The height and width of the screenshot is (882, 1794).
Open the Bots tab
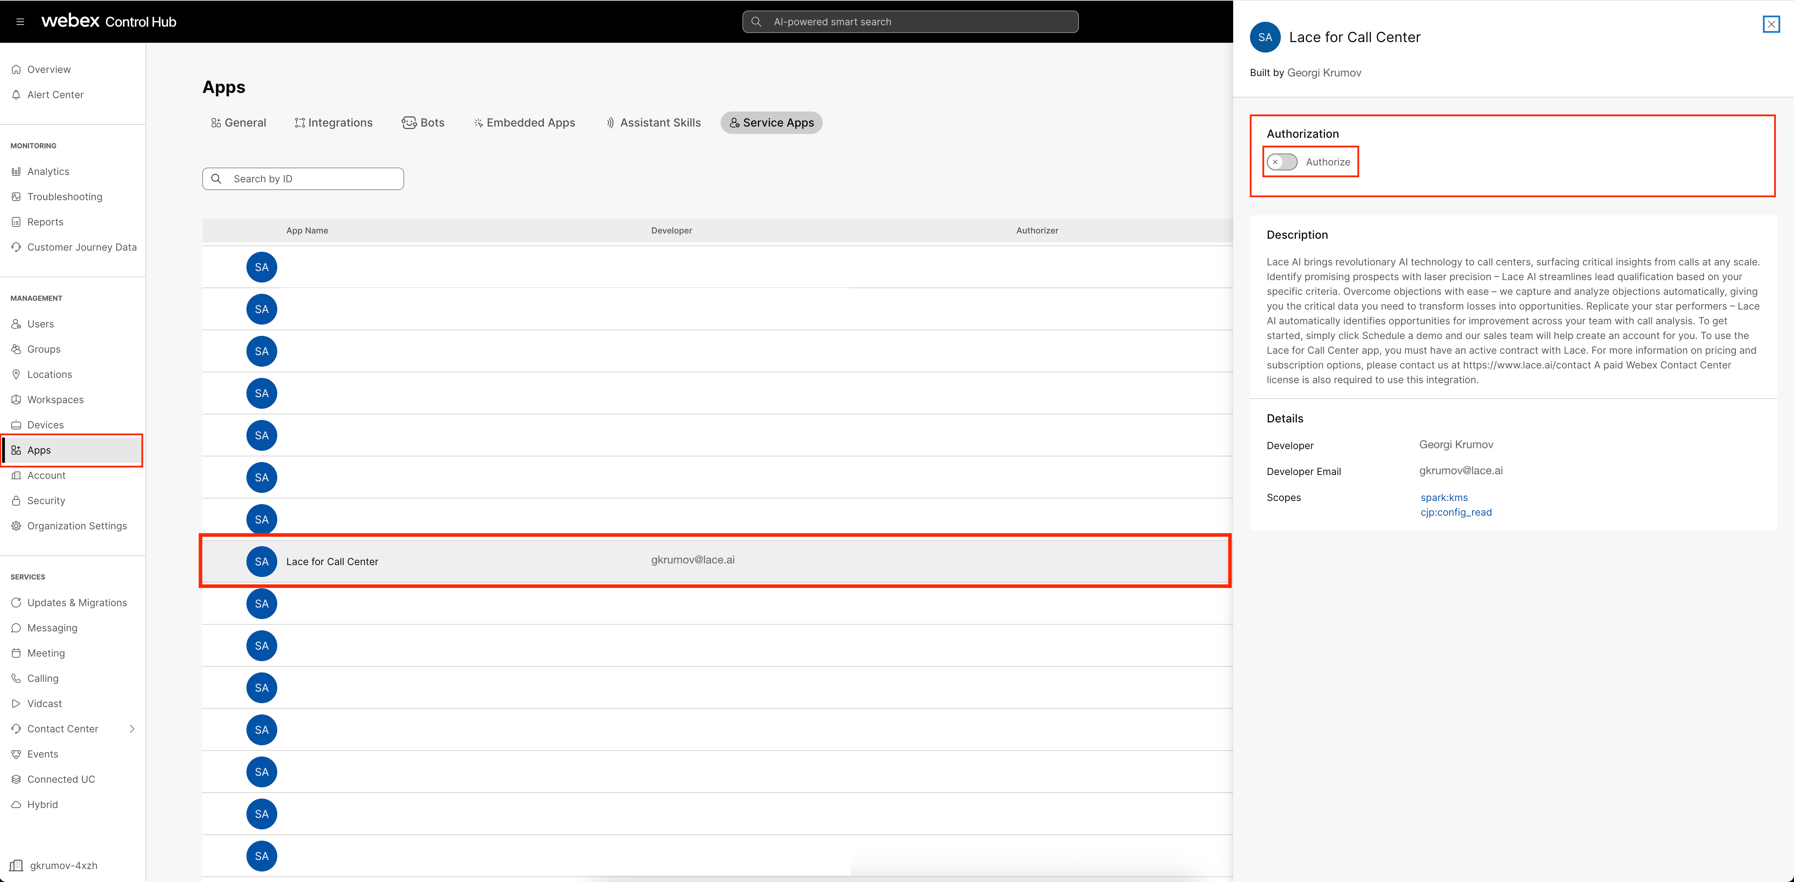423,123
